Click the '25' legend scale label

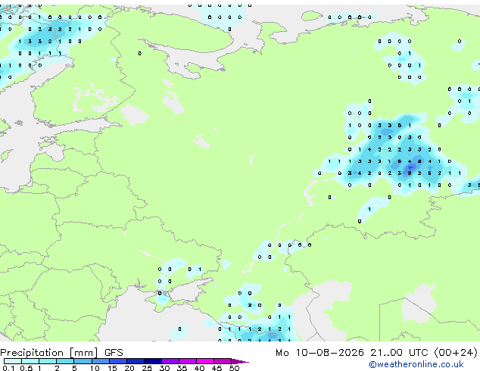(x=147, y=368)
